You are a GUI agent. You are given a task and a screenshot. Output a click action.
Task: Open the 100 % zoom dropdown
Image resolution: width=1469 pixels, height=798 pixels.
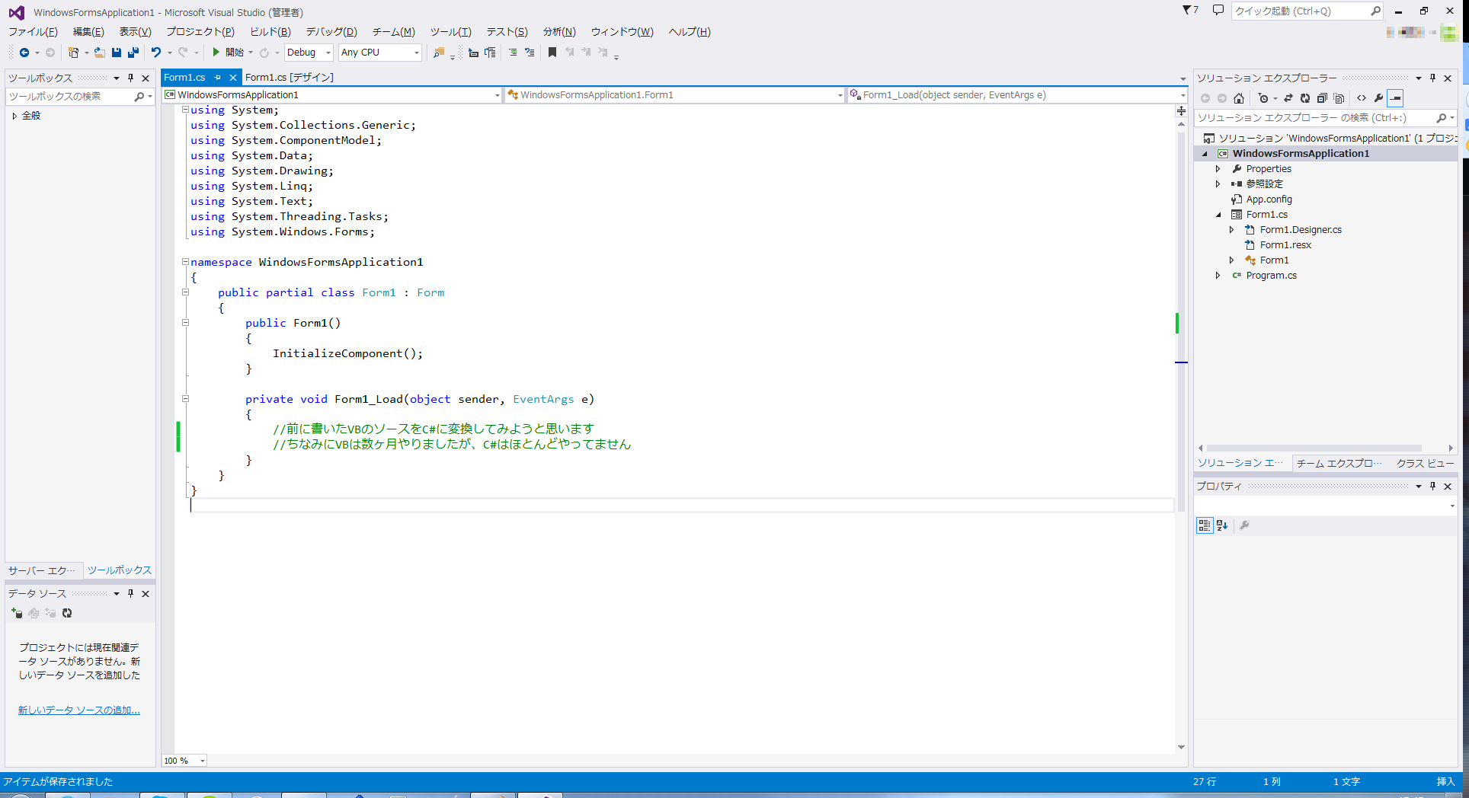pyautogui.click(x=184, y=761)
